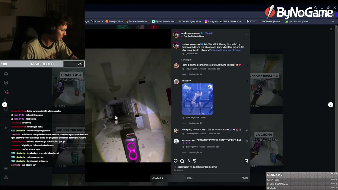Open Search in the Instagram sidebar
Screen dimensions: 338x190
tap(6, 100)
